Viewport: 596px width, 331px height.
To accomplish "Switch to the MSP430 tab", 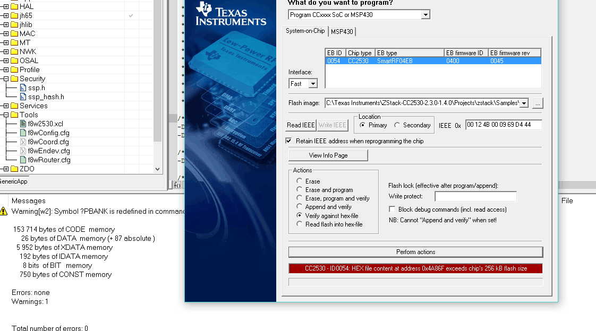I will [342, 31].
